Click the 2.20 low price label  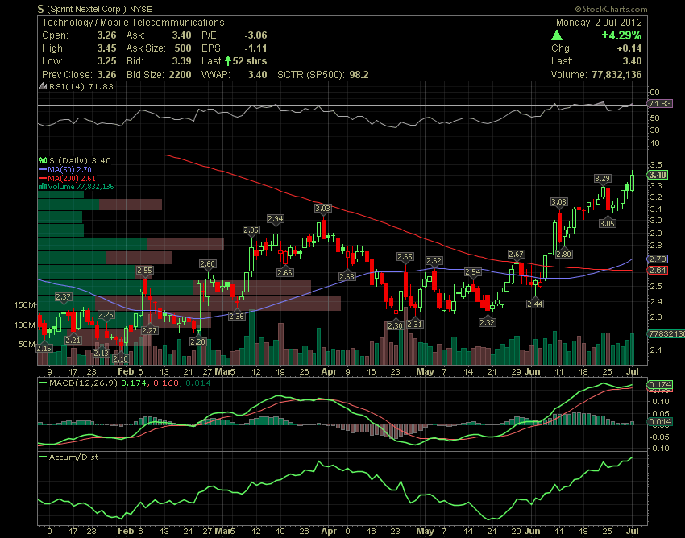(198, 341)
